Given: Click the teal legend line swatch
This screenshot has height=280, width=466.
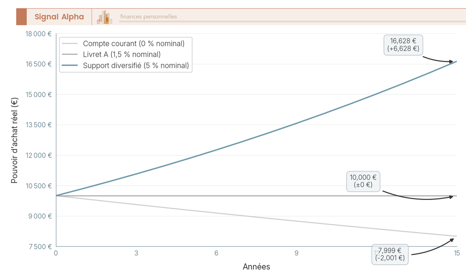Looking at the screenshot, I should tap(70, 66).
